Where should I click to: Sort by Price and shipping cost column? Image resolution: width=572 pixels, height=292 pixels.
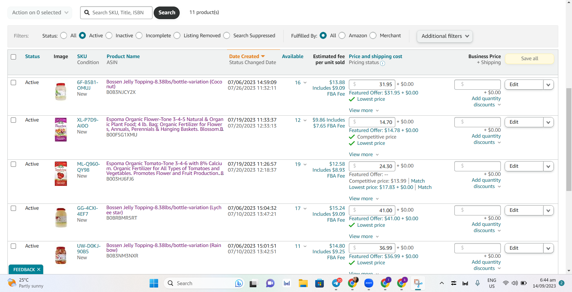pyautogui.click(x=375, y=56)
